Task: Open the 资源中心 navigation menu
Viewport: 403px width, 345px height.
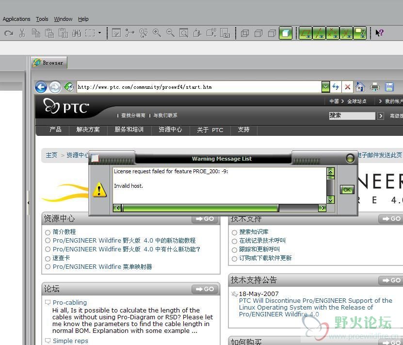Action: 170,130
